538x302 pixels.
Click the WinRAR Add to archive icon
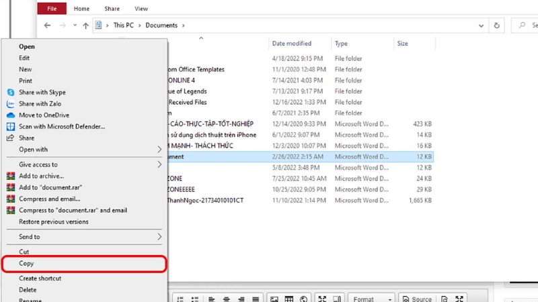coord(11,177)
